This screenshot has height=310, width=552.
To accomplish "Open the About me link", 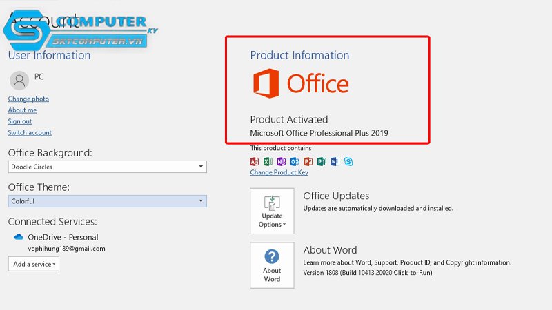I will click(22, 110).
